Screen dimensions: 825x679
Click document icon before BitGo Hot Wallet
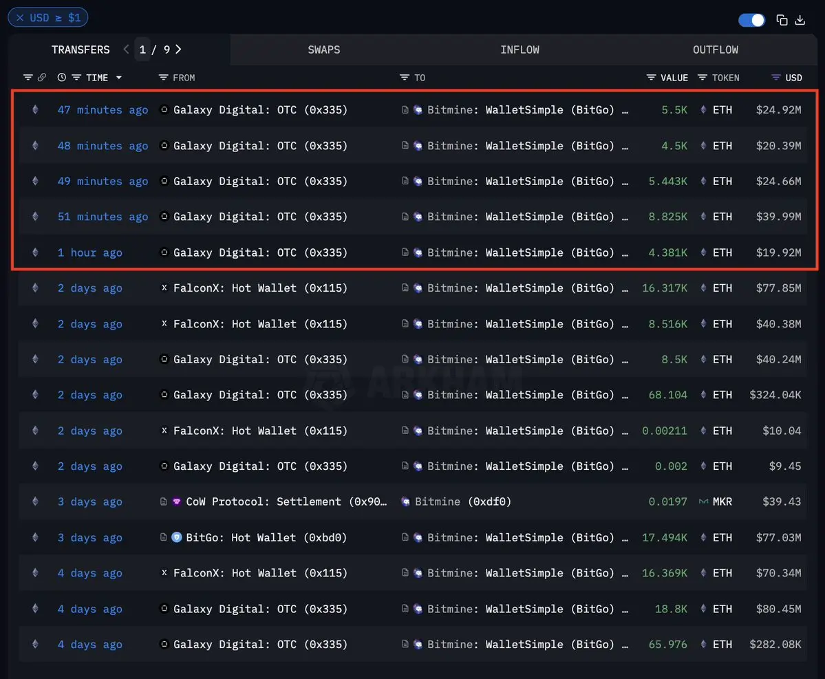point(164,537)
